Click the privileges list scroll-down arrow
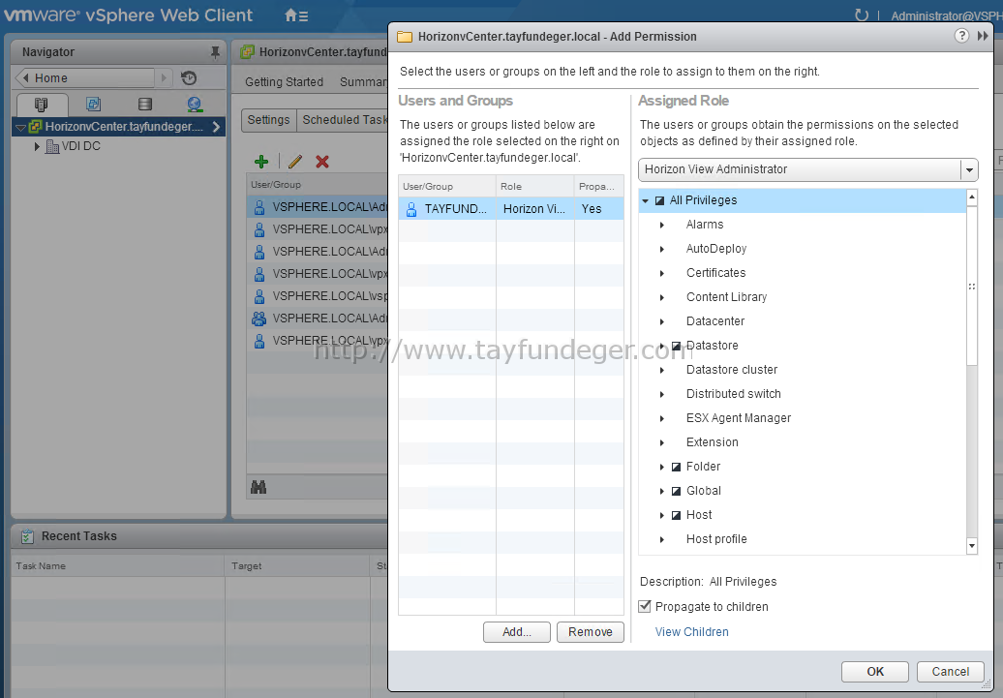Image resolution: width=1003 pixels, height=698 pixels. (x=972, y=546)
